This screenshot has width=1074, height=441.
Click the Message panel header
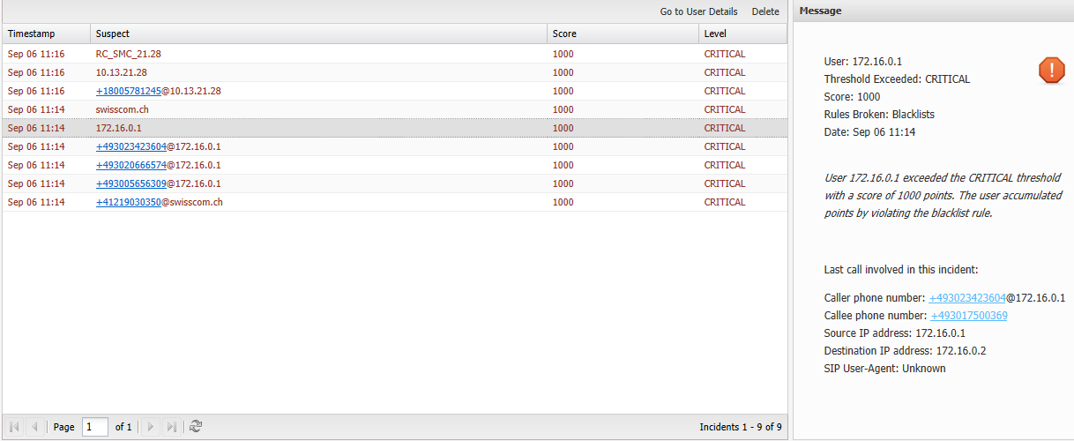coord(934,11)
